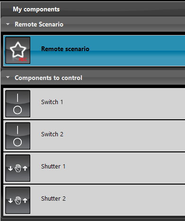Click the On bar symbol of Switch 1
The image size is (185, 221).
(x=18, y=98)
